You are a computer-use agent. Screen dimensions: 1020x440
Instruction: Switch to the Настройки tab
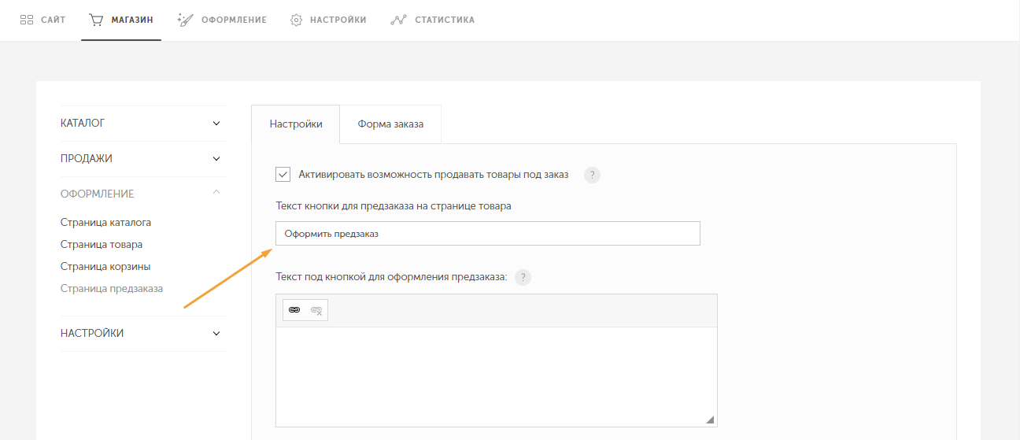[x=296, y=124]
